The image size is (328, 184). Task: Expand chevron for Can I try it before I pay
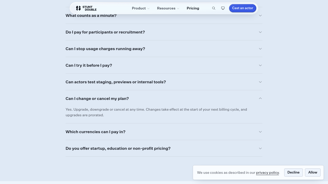pos(260,65)
